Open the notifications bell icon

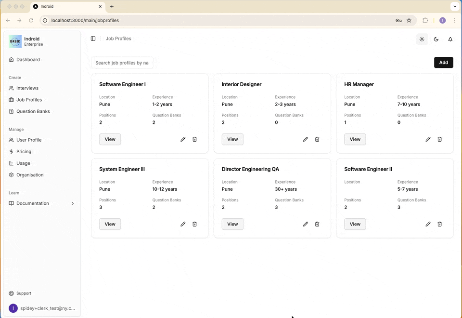(x=450, y=39)
